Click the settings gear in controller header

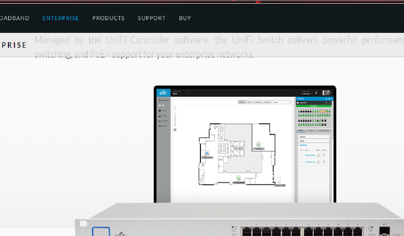[316, 93]
